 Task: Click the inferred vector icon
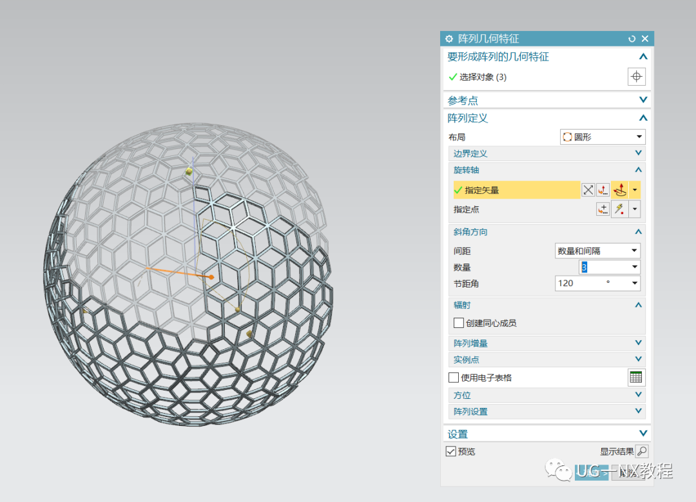(620, 190)
